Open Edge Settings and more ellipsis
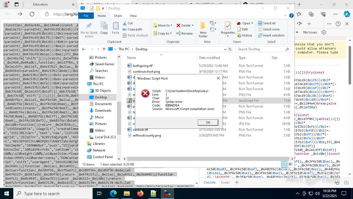 [335, 14]
